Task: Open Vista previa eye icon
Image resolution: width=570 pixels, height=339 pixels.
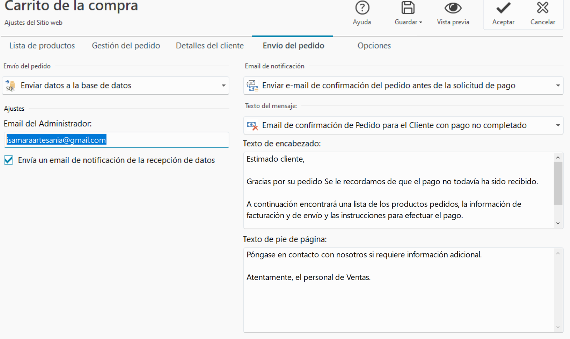Action: 453,8
